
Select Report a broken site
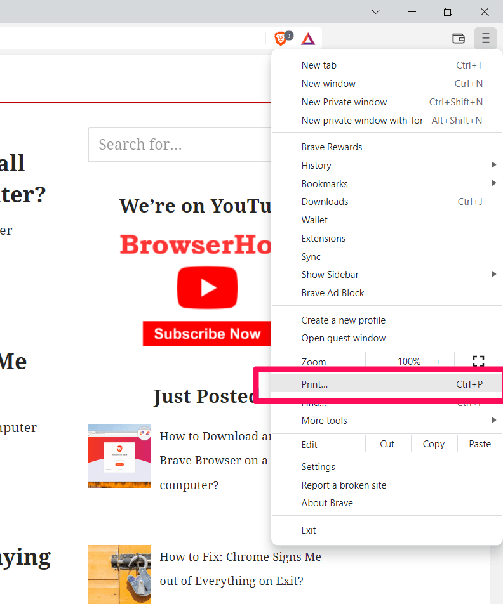(387, 485)
